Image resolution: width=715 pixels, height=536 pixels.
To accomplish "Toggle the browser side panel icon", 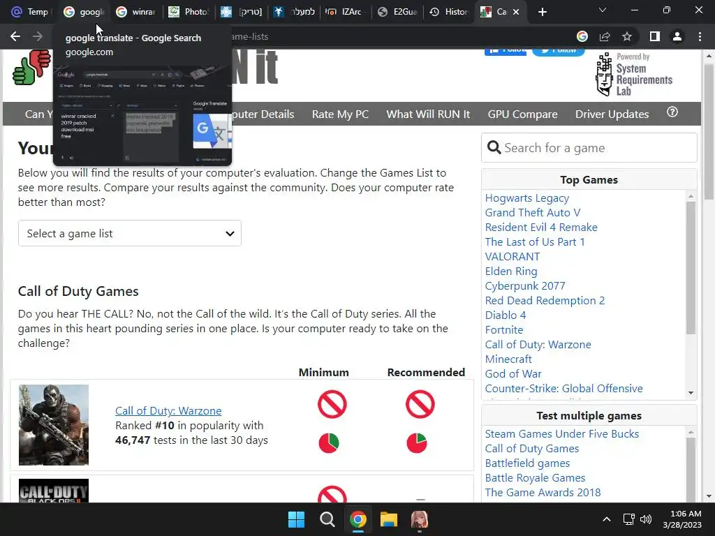I will pyautogui.click(x=655, y=36).
